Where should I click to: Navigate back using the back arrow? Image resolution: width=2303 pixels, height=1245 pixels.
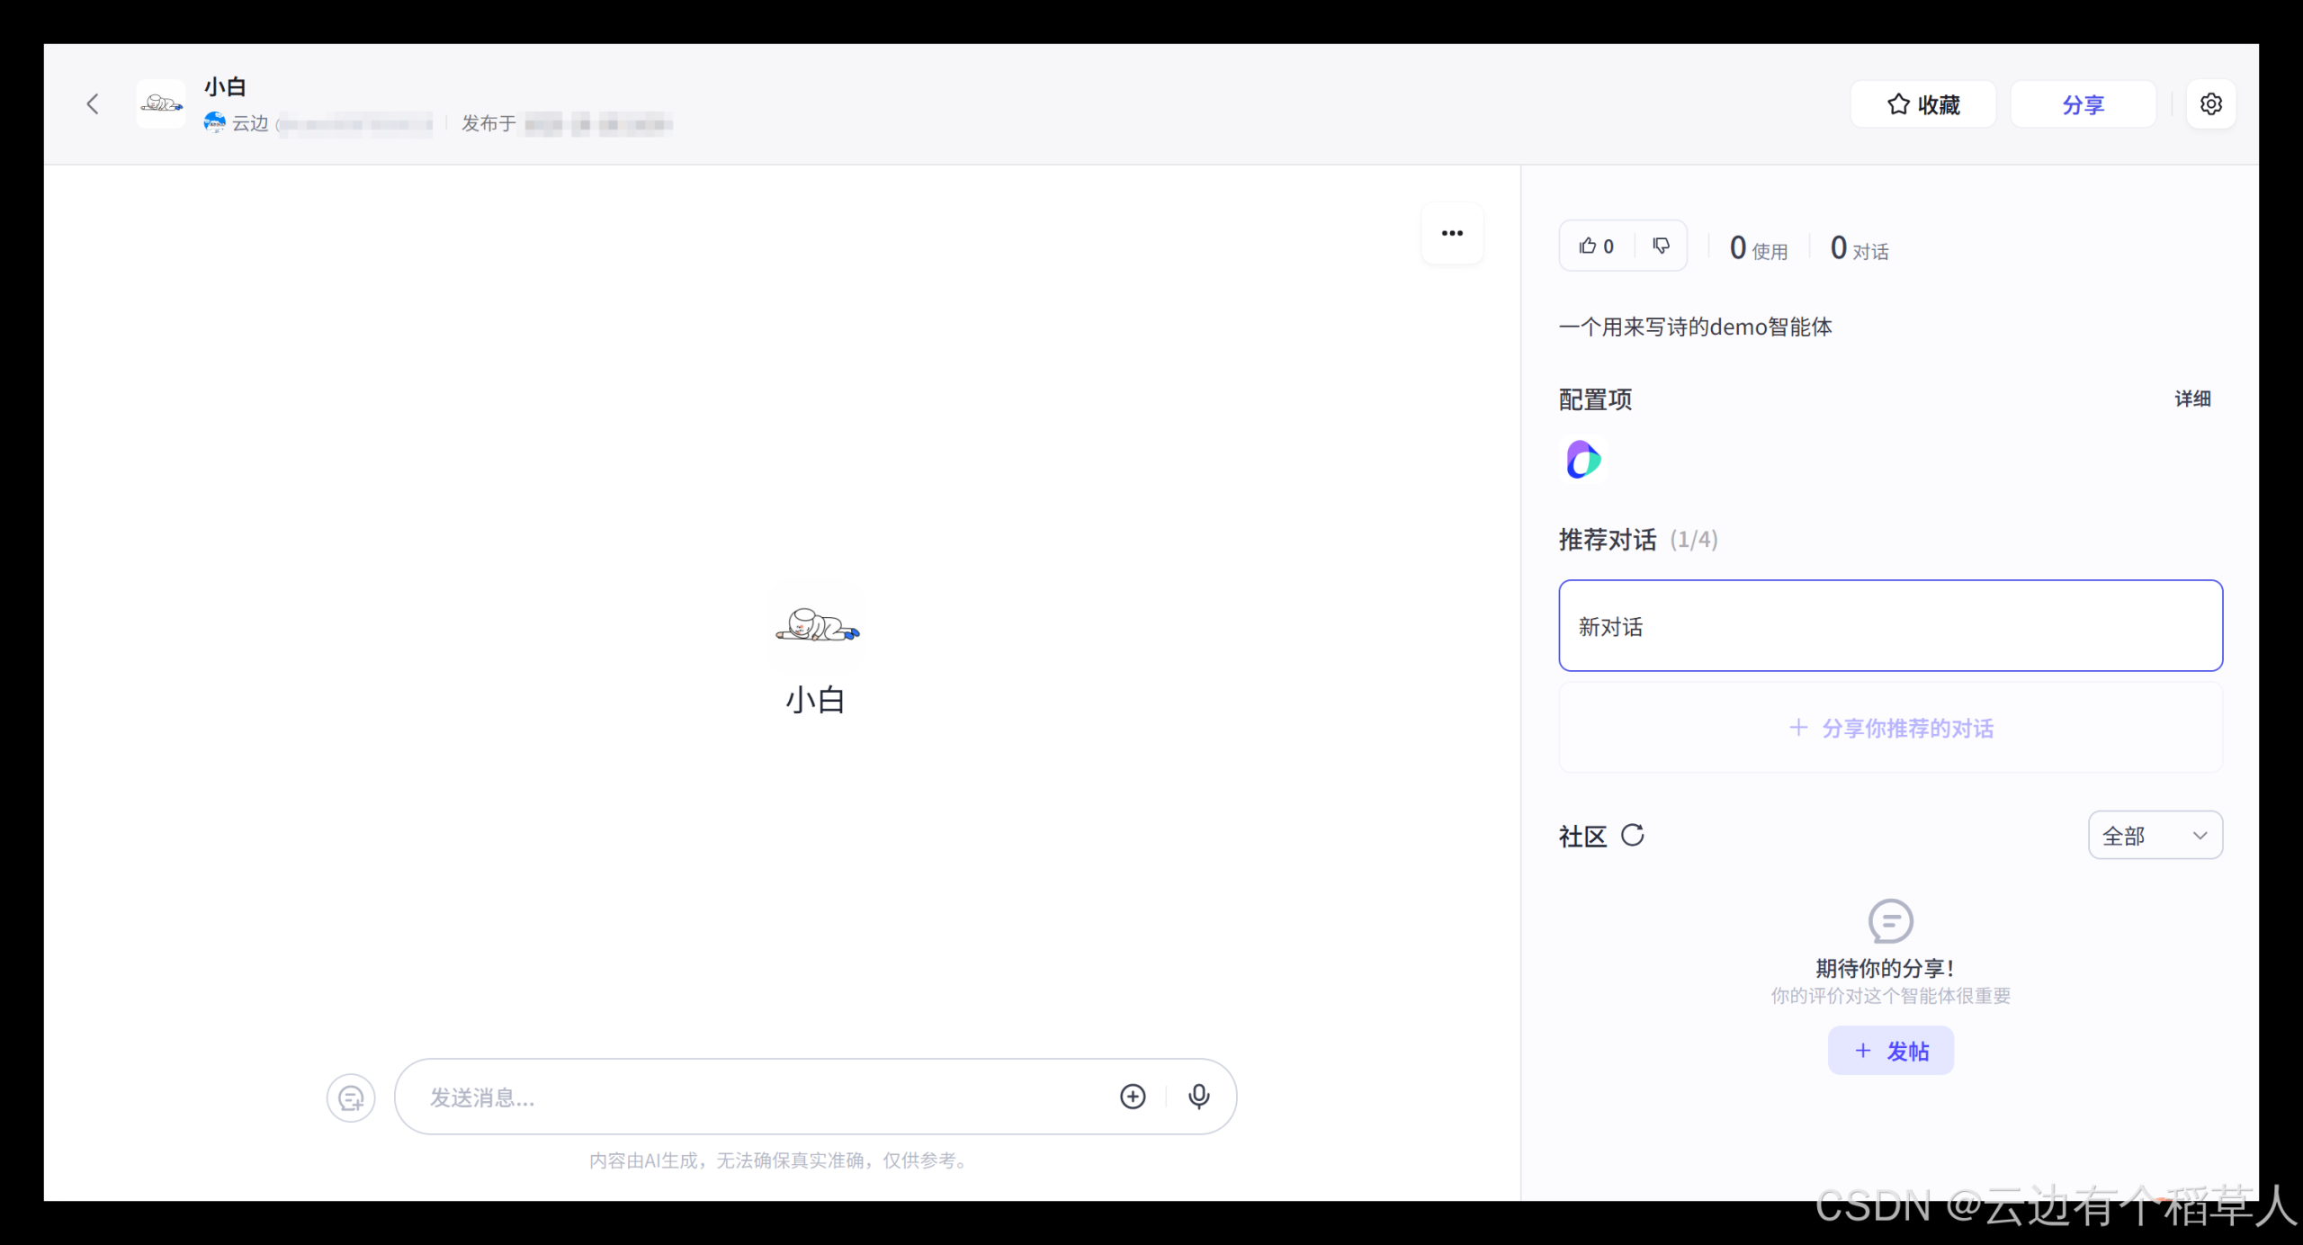93,103
